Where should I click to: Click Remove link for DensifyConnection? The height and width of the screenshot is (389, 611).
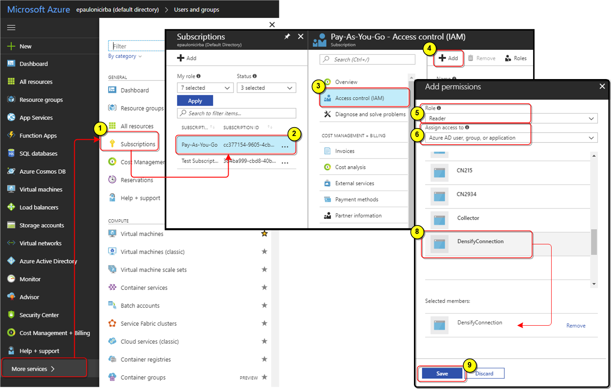click(x=575, y=326)
